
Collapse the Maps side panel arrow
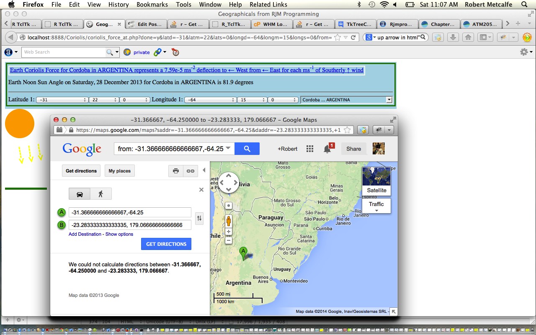point(204,170)
